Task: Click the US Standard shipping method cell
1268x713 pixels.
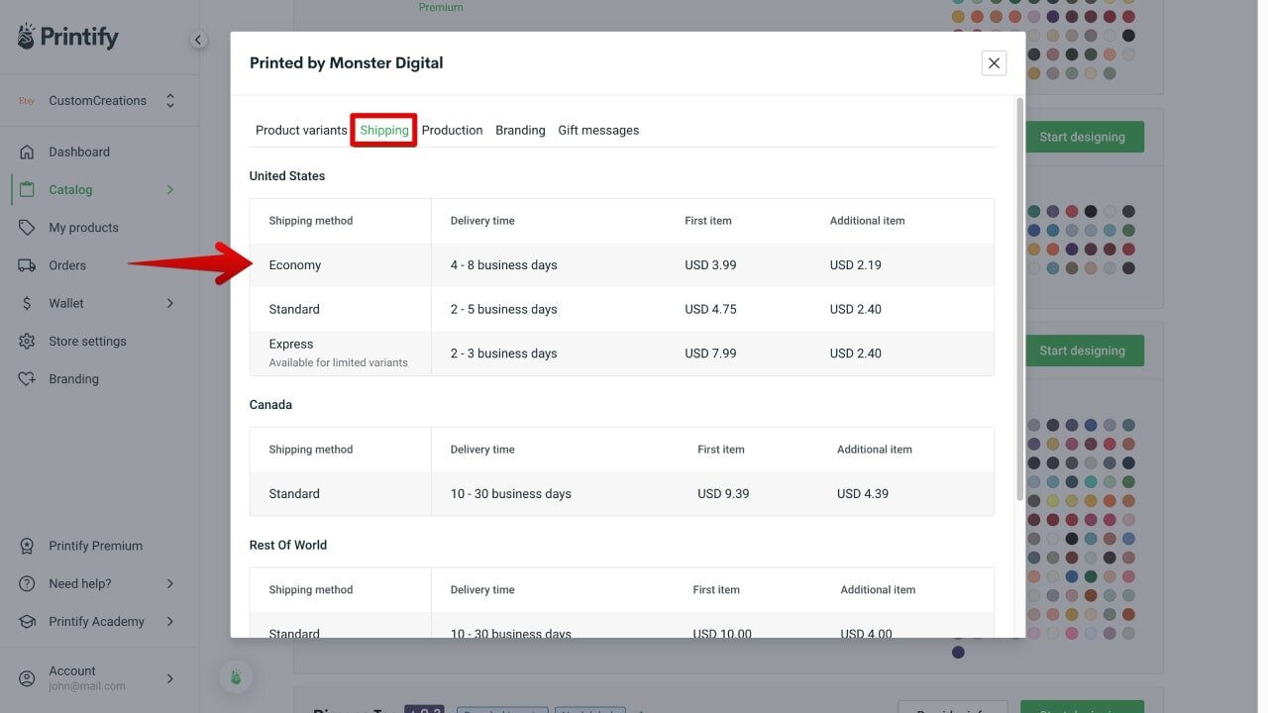Action: tap(341, 309)
